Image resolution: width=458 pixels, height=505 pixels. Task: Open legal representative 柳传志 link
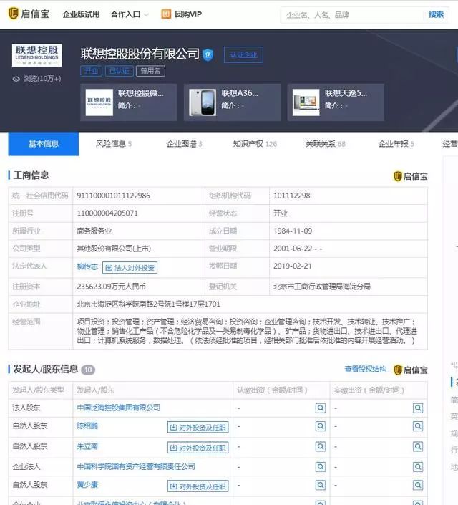(x=87, y=266)
